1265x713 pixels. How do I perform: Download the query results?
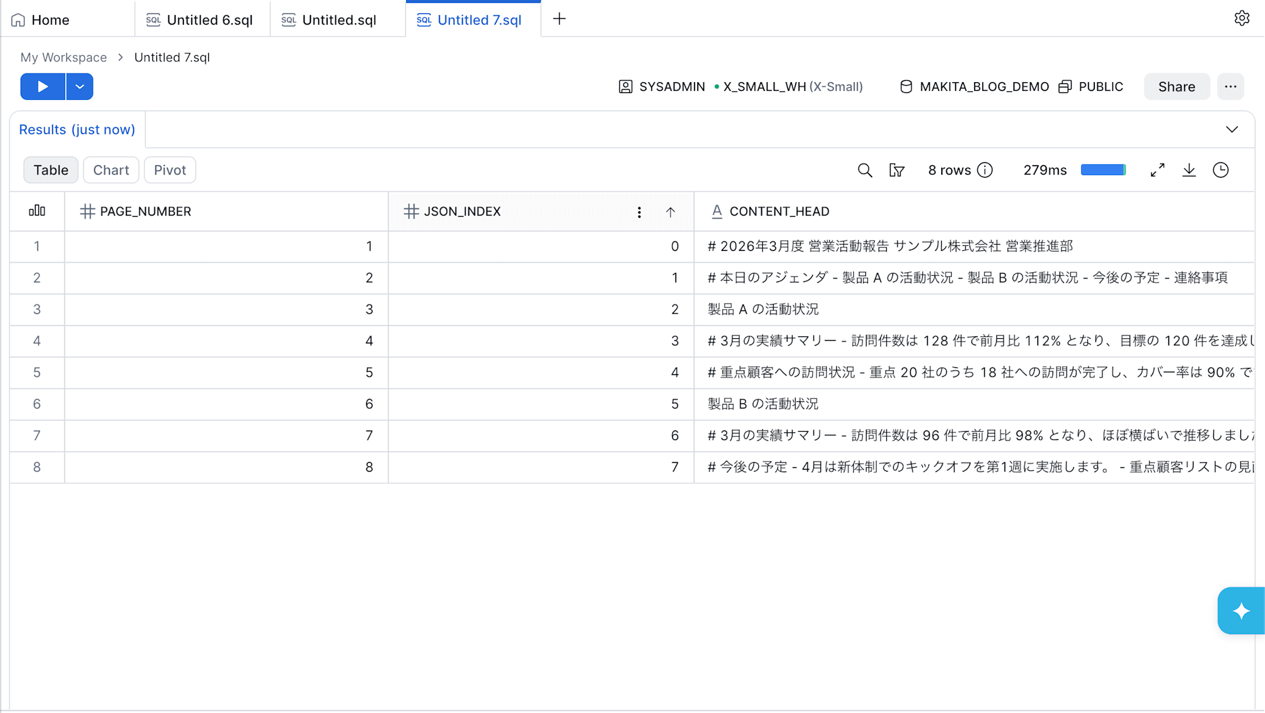pyautogui.click(x=1189, y=170)
